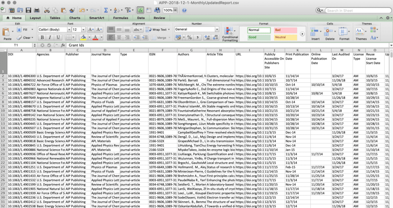The width and height of the screenshot is (393, 208).
Task: Increase decimal places
Action: 207,37
